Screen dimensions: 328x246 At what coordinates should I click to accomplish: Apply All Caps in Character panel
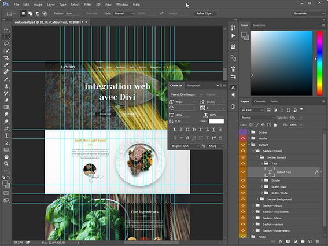coord(187,130)
